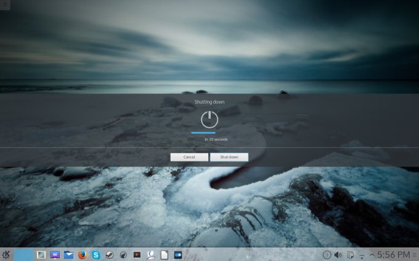
Task: Click the 5:56 PM clock
Action: pyautogui.click(x=393, y=255)
